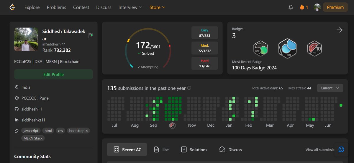
Task: Open the October daily challenge badge
Action: (x=314, y=48)
